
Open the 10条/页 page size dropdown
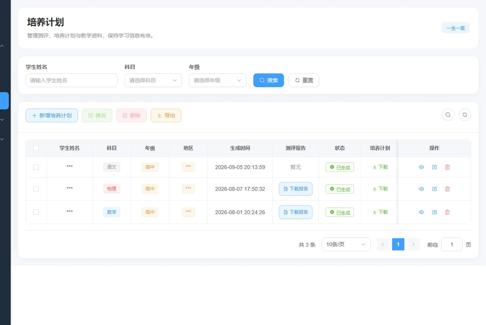346,244
